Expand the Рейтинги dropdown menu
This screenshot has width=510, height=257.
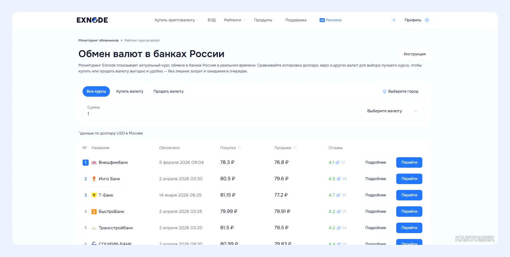[x=235, y=20]
